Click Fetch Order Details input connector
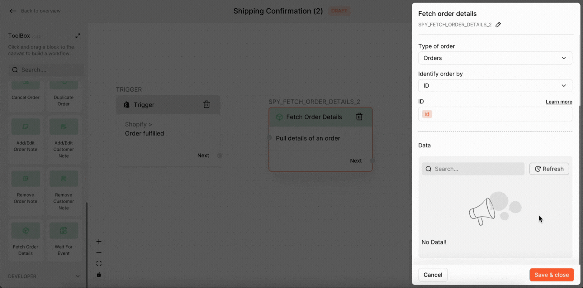The width and height of the screenshot is (583, 288). click(x=269, y=137)
